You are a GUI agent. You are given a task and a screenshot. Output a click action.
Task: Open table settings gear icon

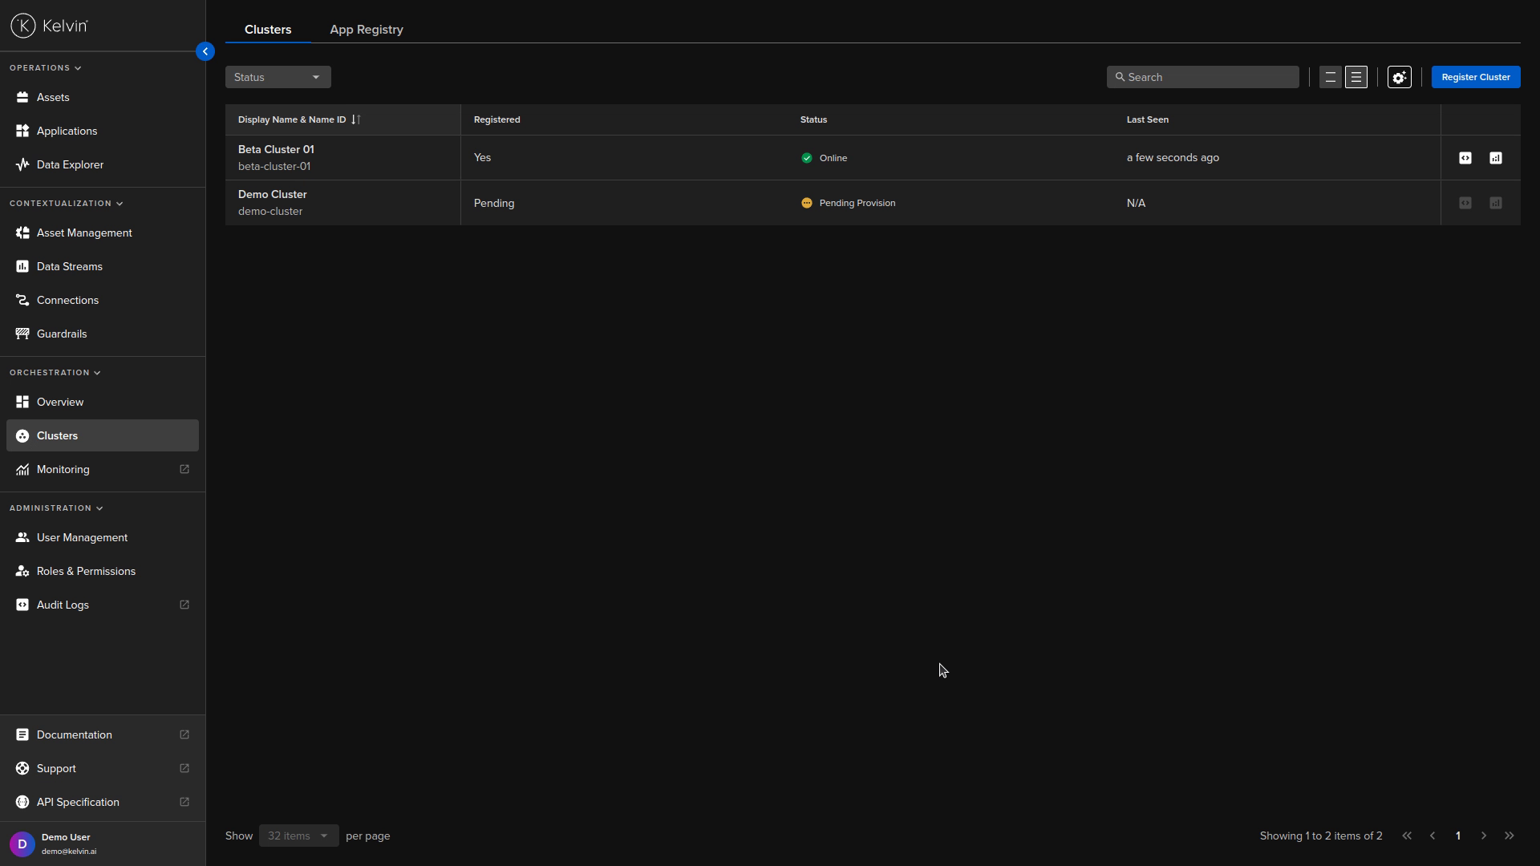click(x=1399, y=78)
